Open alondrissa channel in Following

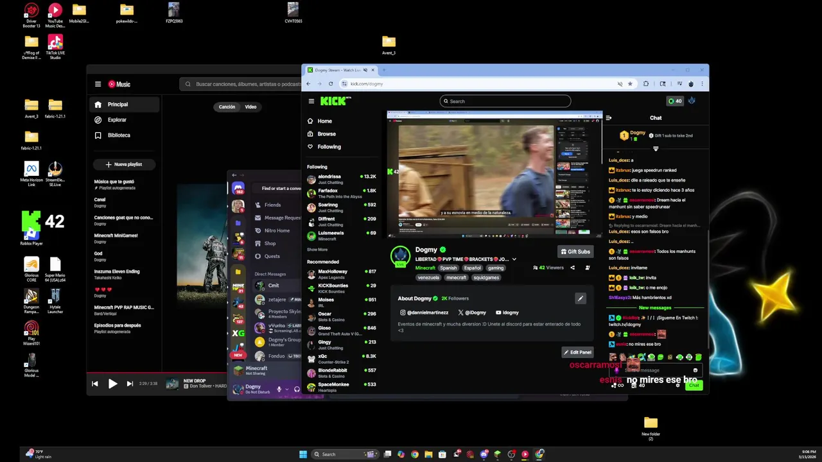(342, 179)
